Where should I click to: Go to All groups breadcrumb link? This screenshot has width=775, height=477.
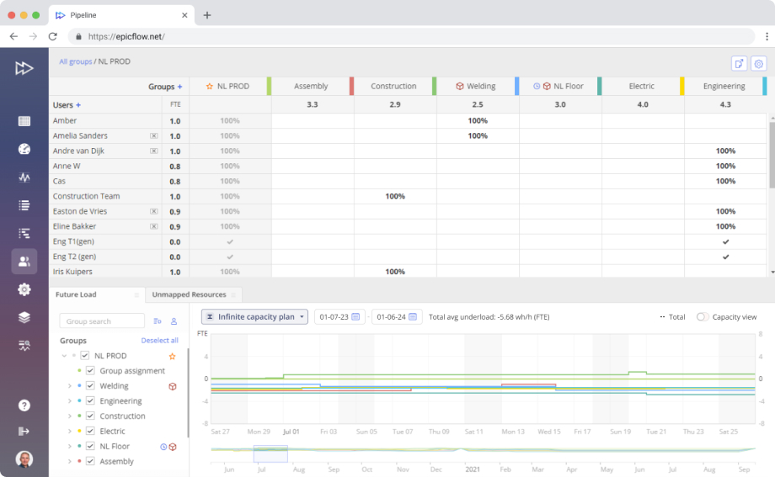pyautogui.click(x=75, y=61)
